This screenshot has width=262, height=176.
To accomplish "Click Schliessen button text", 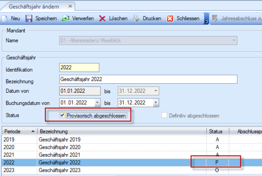I will coord(188,19).
